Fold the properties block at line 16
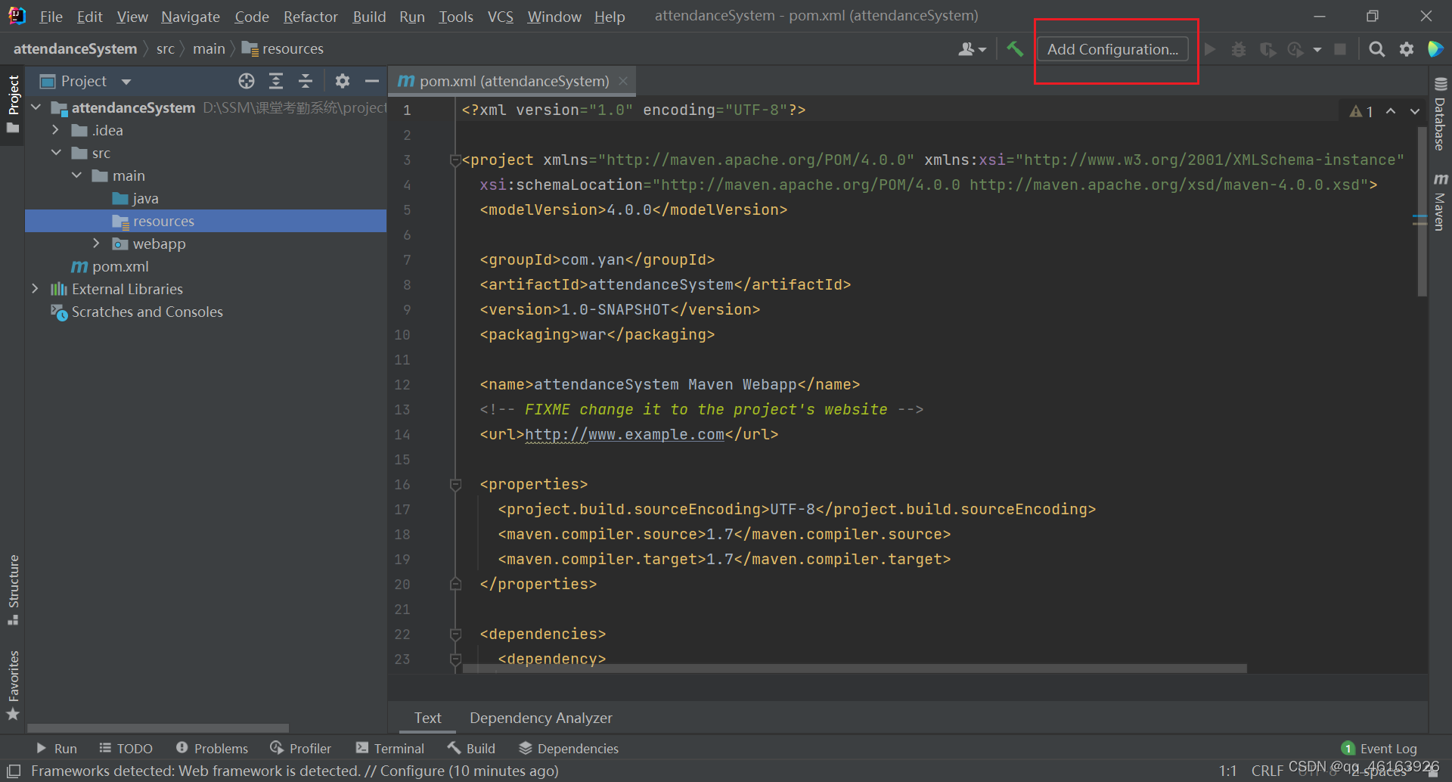Image resolution: width=1452 pixels, height=782 pixels. [455, 485]
